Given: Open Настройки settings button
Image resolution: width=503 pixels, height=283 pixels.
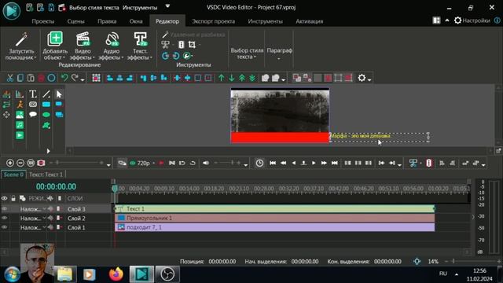Looking at the screenshot, I should [x=472, y=20].
